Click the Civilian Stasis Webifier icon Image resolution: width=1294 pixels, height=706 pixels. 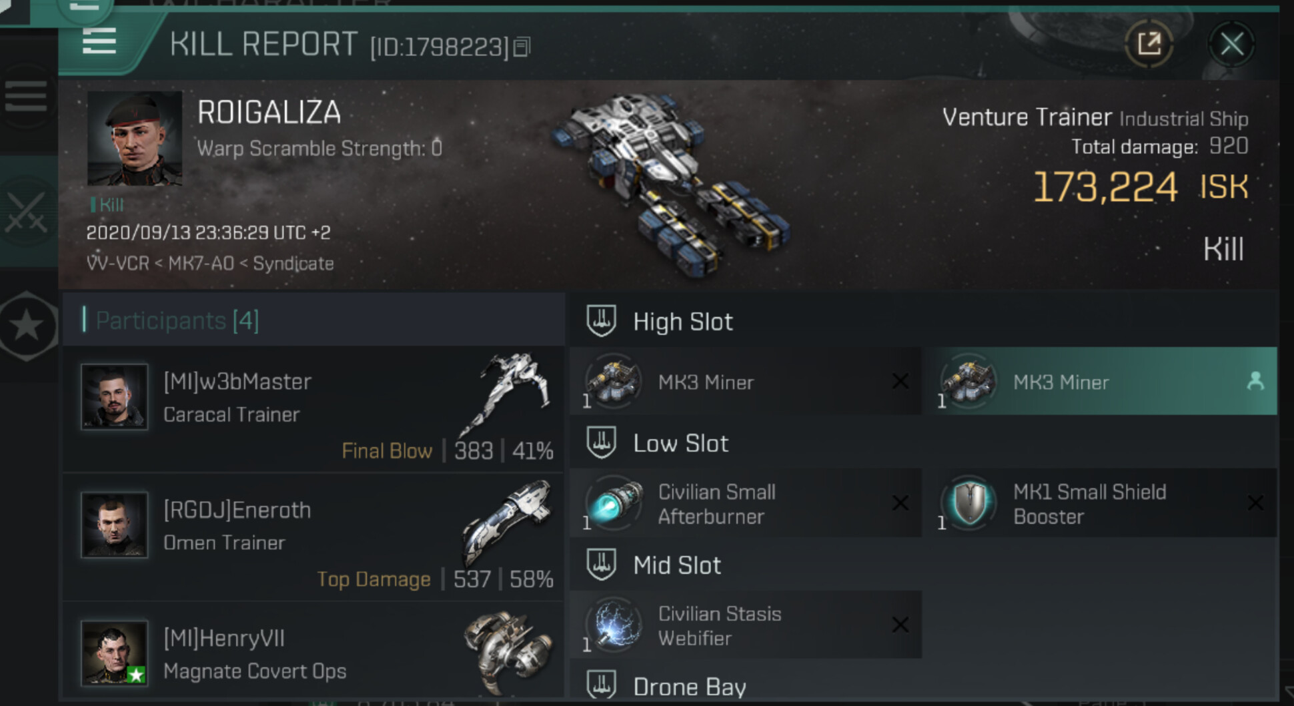coord(614,625)
